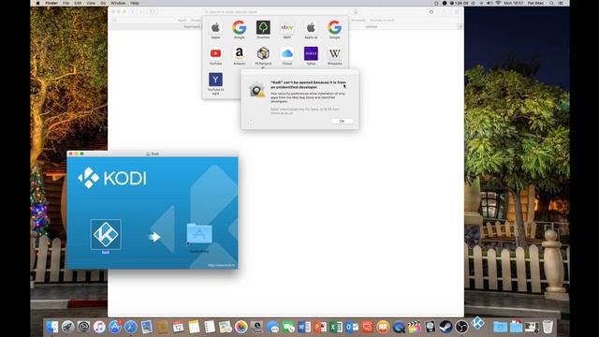The image size is (599, 337).
Task: Select the Kodi app icon in the installer window
Action: pos(106,234)
